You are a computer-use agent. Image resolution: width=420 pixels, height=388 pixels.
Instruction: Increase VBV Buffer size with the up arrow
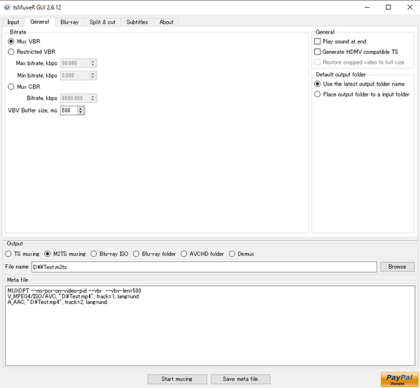[x=80, y=109]
